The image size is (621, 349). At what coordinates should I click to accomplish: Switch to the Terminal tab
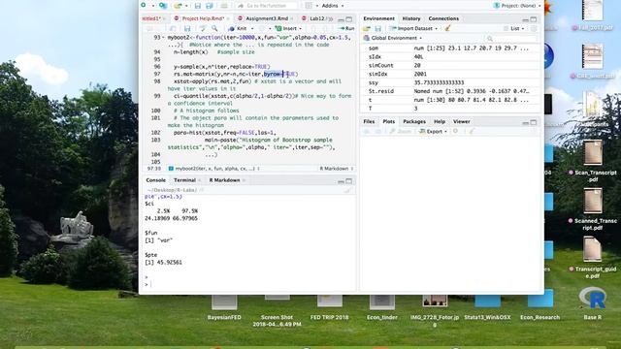pyautogui.click(x=184, y=180)
